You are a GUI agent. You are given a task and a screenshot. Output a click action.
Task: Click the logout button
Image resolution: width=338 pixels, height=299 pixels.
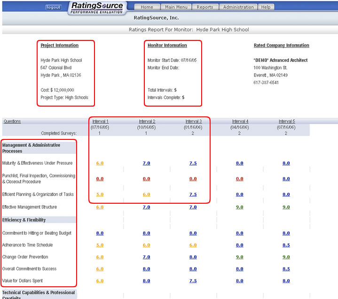[54, 8]
